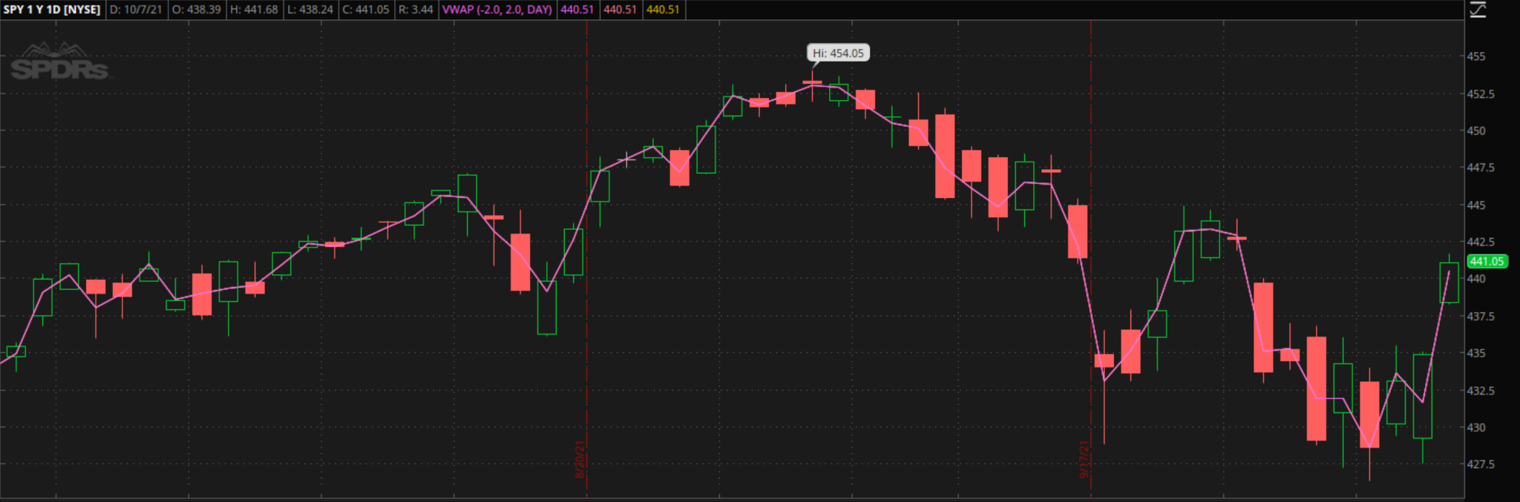1520x502 pixels.
Task: Click the O: 438.39 open value
Action: tap(197, 10)
